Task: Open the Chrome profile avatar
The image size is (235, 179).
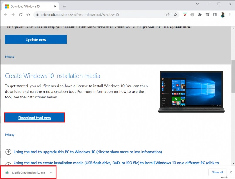Action: click(x=223, y=14)
